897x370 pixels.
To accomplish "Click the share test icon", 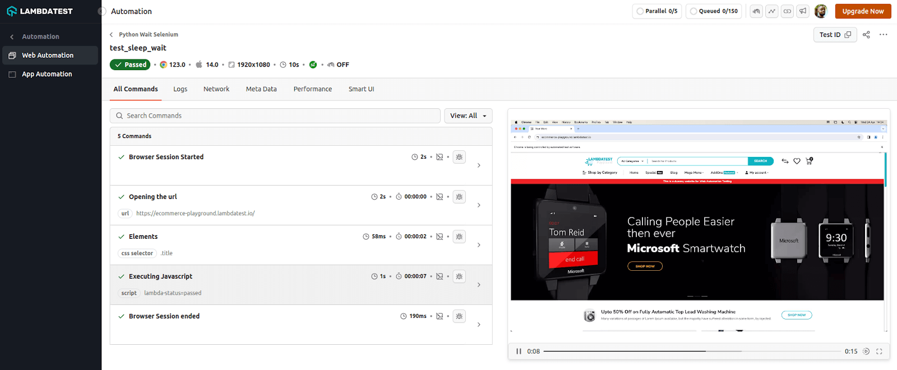I will pos(866,35).
